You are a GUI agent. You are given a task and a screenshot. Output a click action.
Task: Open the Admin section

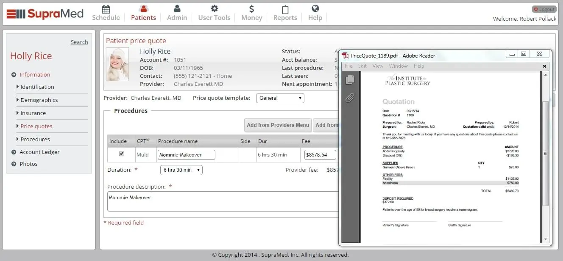coord(176,13)
